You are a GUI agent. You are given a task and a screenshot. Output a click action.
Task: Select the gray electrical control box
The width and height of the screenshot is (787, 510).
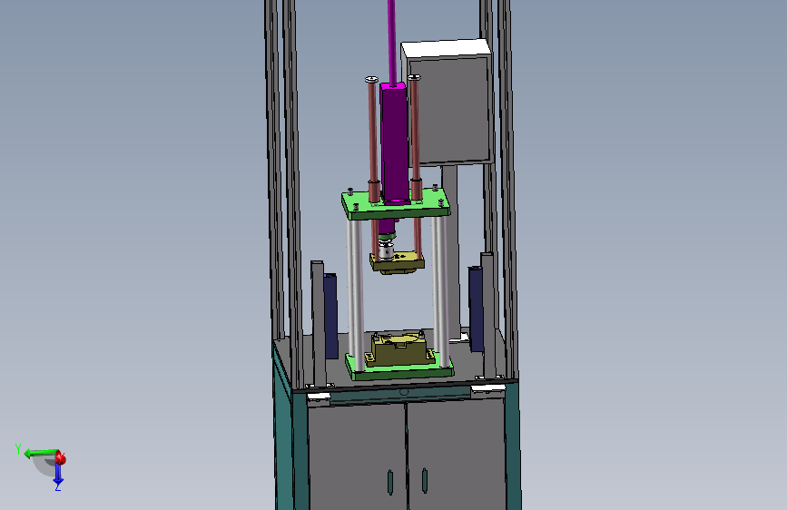pos(448,103)
